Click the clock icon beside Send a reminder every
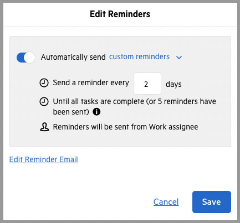Screen dimensions: 240x223 pyautogui.click(x=44, y=83)
